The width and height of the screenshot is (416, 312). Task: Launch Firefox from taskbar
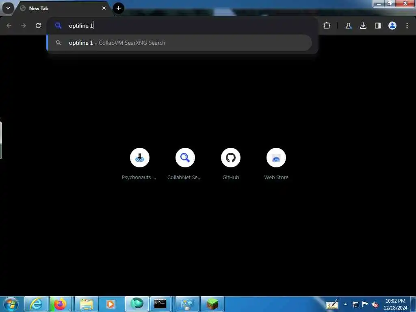click(x=60, y=304)
